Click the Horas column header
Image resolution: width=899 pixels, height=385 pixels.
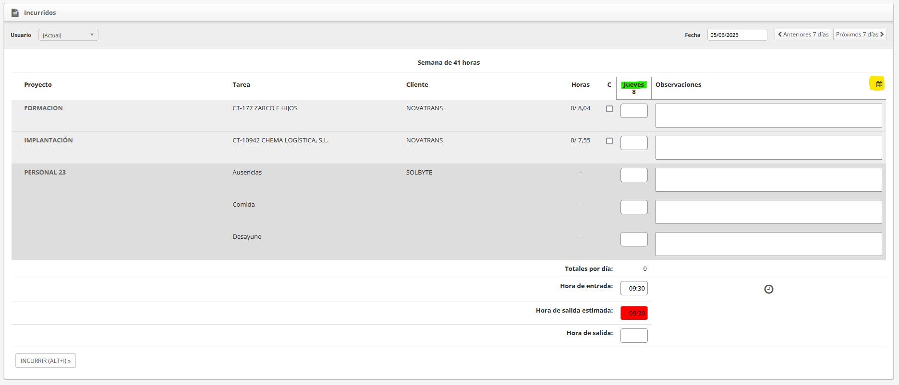581,84
